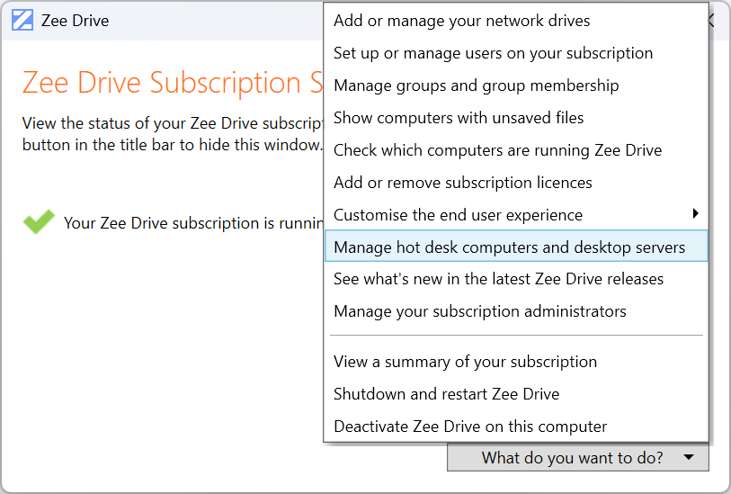Open 'Manage groups and group membership'
This screenshot has height=494, width=731.
476,85
